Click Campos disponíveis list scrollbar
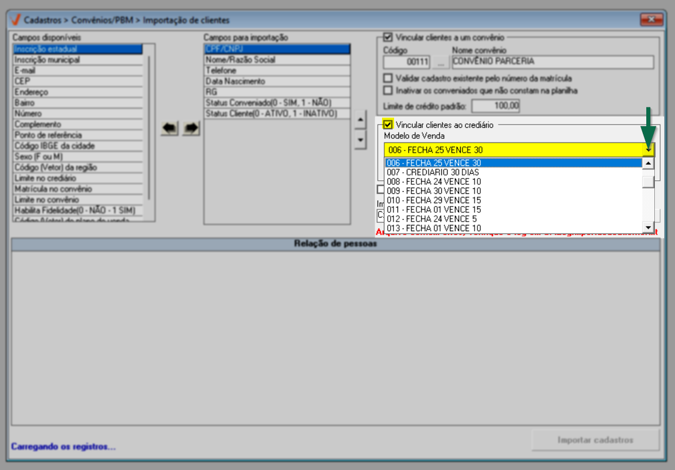The width and height of the screenshot is (675, 470). [x=149, y=128]
